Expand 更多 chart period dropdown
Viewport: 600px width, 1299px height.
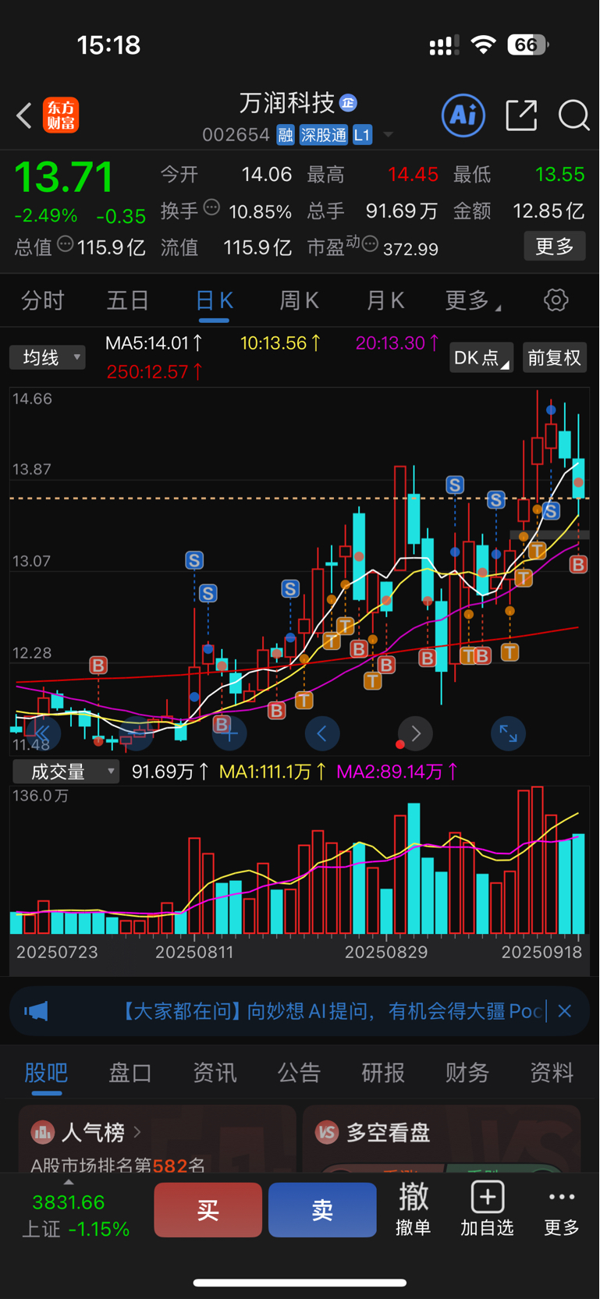point(473,300)
